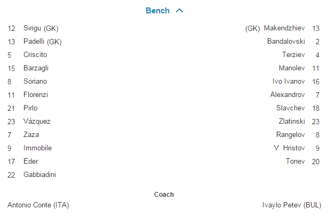Collapse the Bench section chevron
The height and width of the screenshot is (217, 329).
point(179,11)
